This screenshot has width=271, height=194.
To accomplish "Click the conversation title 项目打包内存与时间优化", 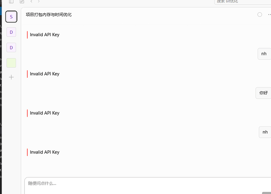I will click(x=49, y=15).
